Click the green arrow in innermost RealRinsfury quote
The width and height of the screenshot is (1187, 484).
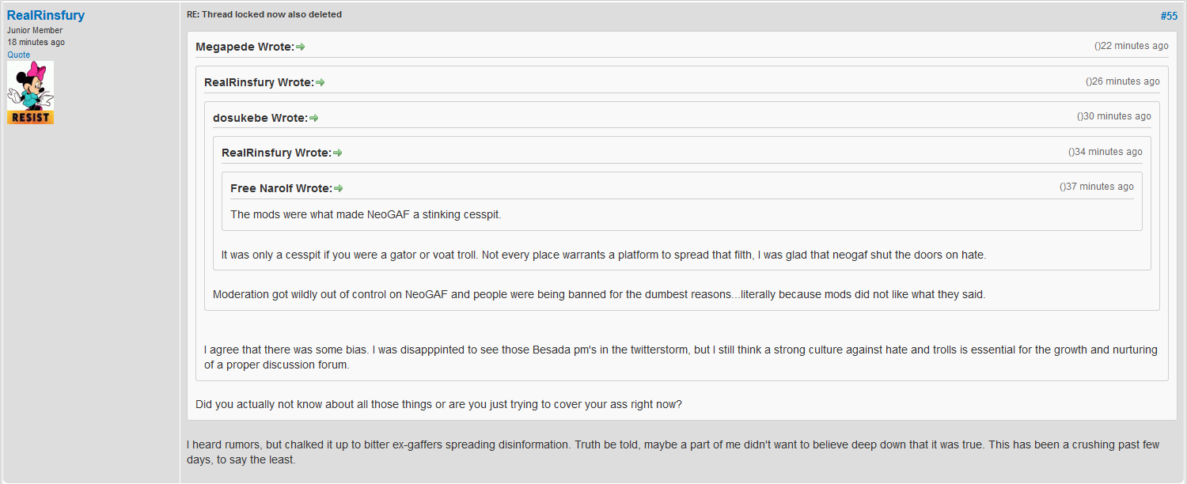pyautogui.click(x=338, y=153)
